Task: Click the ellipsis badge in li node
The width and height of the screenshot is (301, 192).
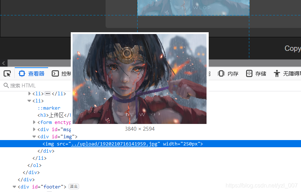Action: click(x=48, y=93)
